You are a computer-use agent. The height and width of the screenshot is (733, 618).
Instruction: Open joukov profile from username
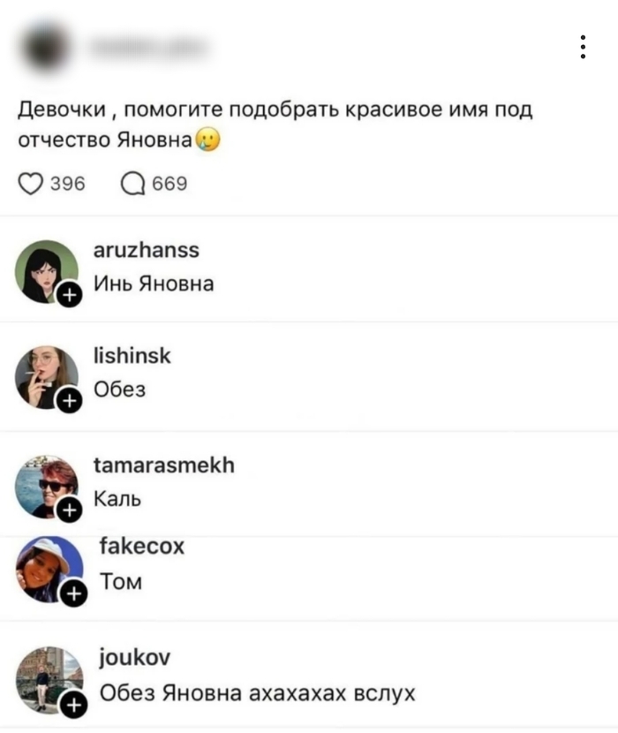point(135,658)
